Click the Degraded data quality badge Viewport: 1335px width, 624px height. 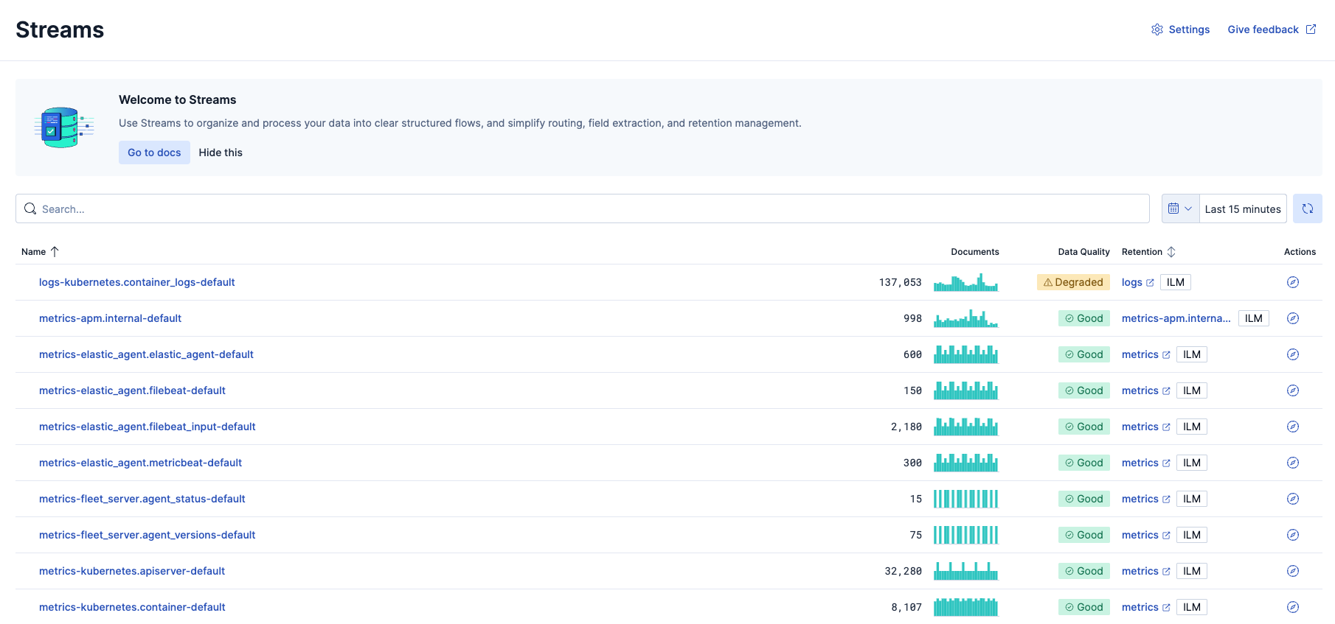1073,282
